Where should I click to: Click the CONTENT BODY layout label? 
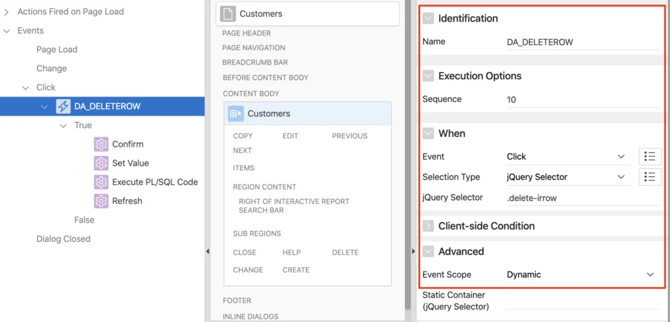coord(251,94)
